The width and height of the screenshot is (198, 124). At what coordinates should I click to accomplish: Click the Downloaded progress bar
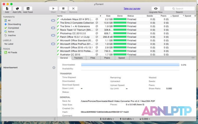point(130,65)
